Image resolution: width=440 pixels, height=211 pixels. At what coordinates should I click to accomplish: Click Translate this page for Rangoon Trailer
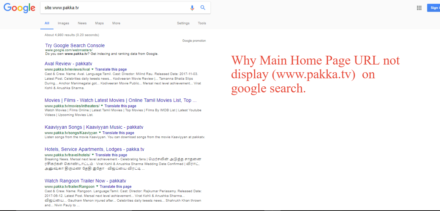pos(116,187)
